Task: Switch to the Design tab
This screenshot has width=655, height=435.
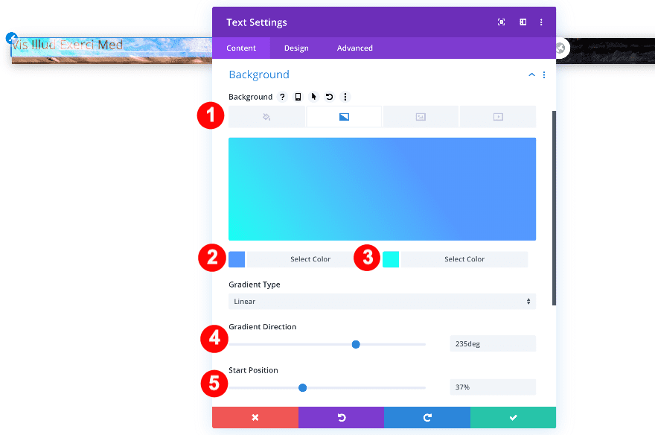Action: tap(296, 48)
